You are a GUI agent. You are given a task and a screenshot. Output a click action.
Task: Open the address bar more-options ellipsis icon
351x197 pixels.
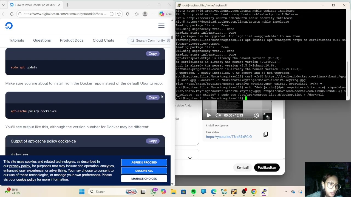point(112,14)
